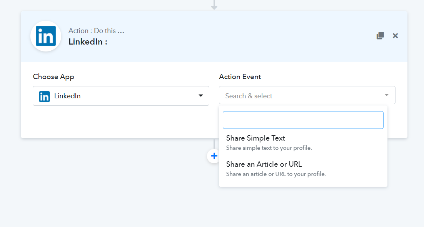The width and height of the screenshot is (424, 227).
Task: Click the Action Event label
Action: pos(240,77)
